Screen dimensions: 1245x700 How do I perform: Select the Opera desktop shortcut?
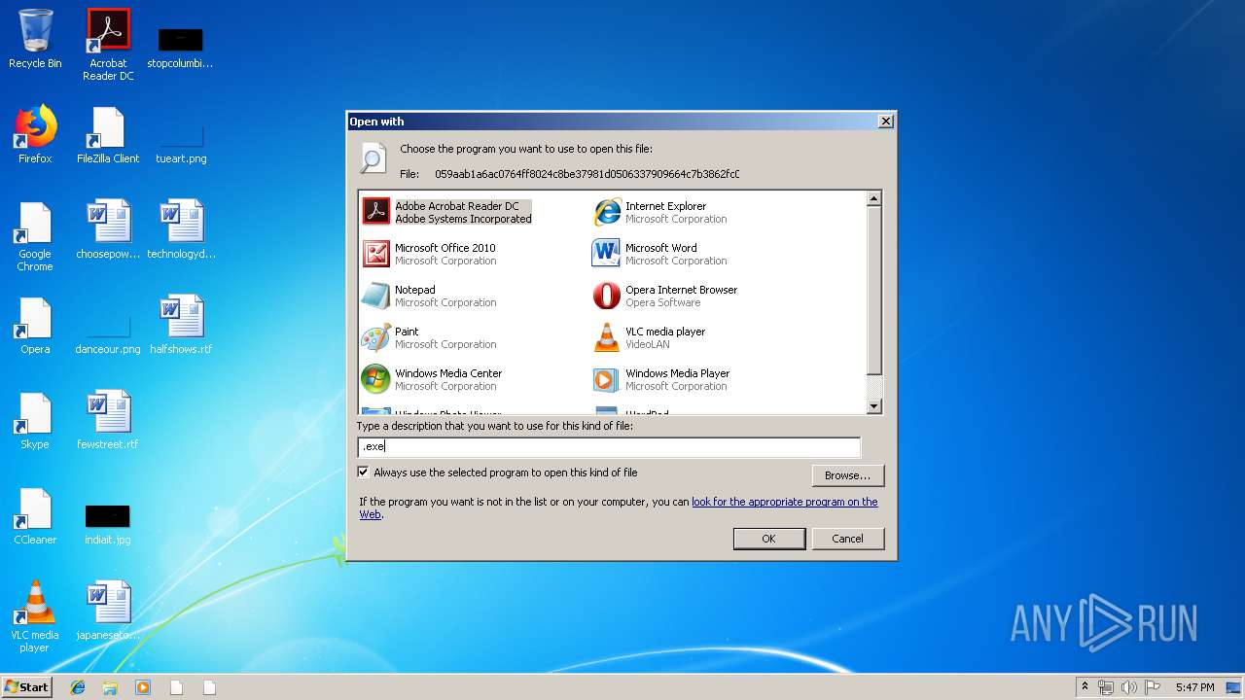pyautogui.click(x=35, y=326)
